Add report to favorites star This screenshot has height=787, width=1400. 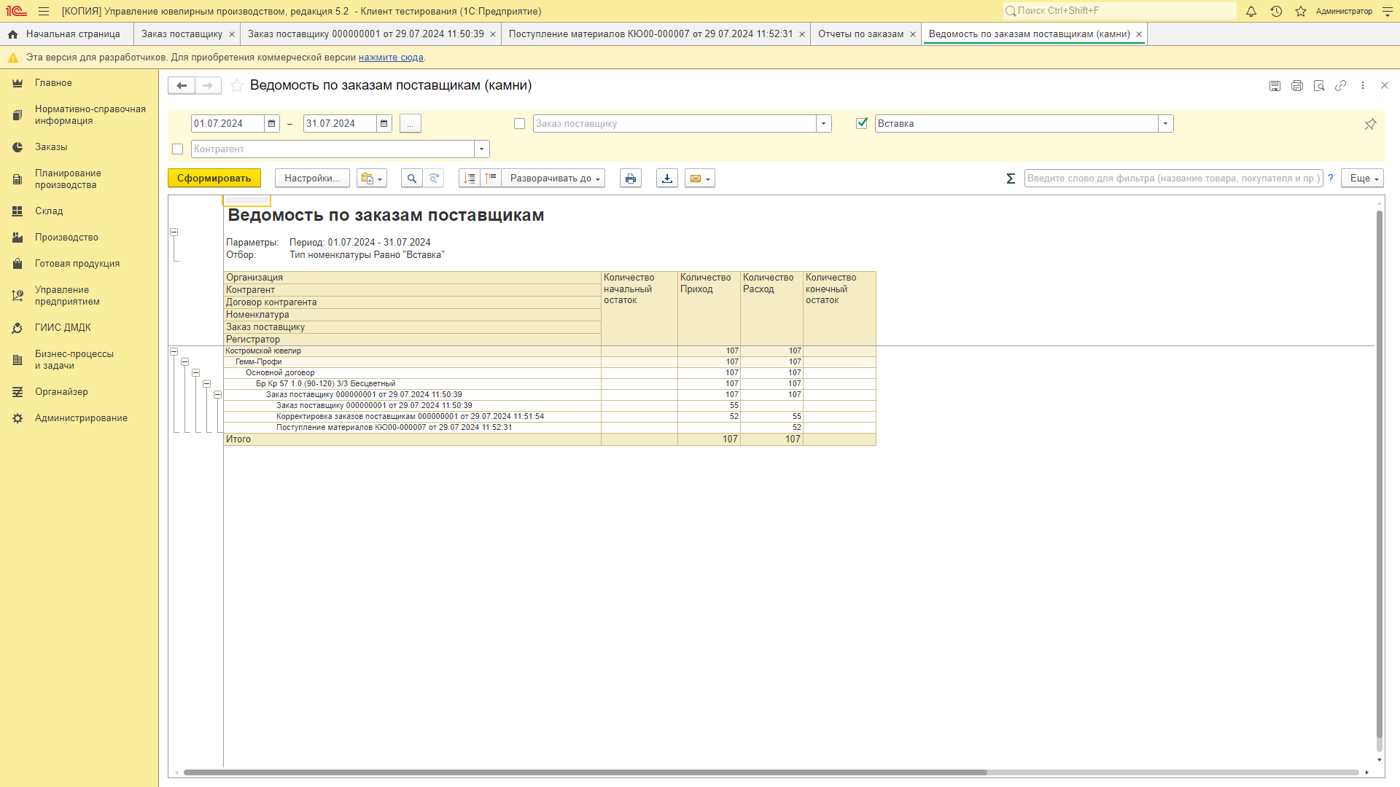tap(237, 86)
